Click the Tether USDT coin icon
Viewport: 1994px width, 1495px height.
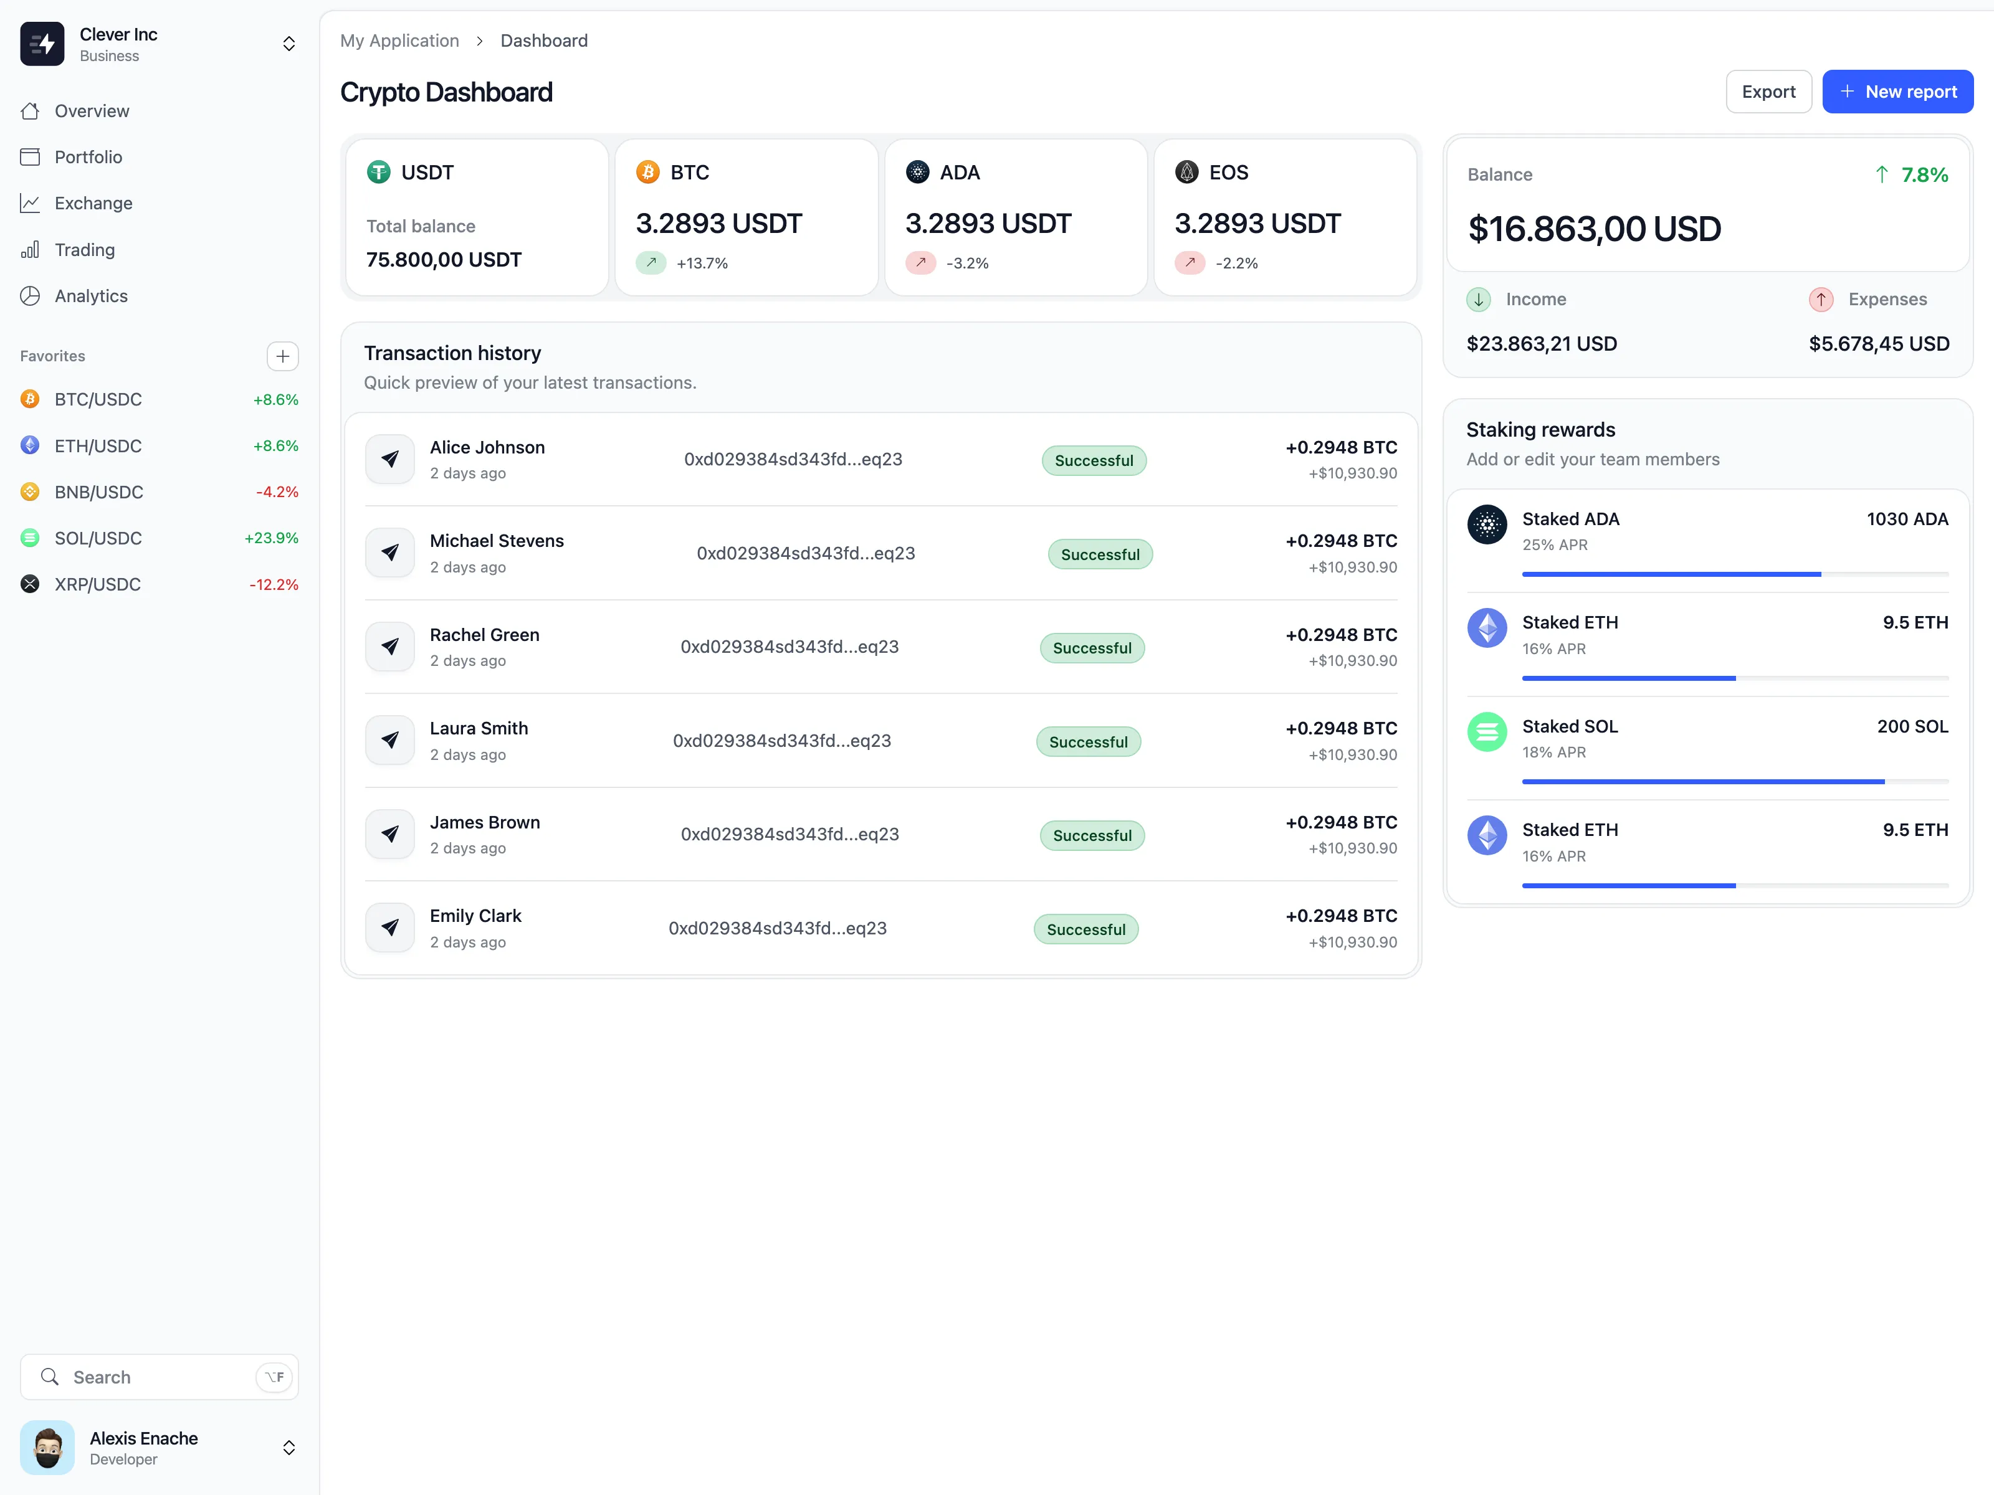click(379, 172)
